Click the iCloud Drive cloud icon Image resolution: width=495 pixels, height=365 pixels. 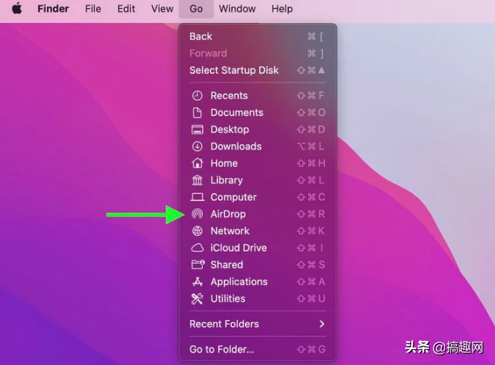[x=197, y=248]
